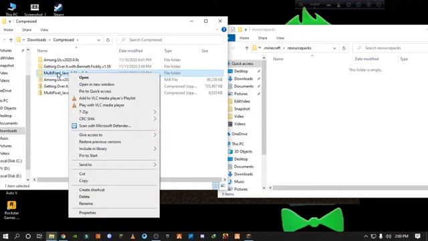Open Music in resourcepacks sidebar
428x241 pixels.
[239, 181]
